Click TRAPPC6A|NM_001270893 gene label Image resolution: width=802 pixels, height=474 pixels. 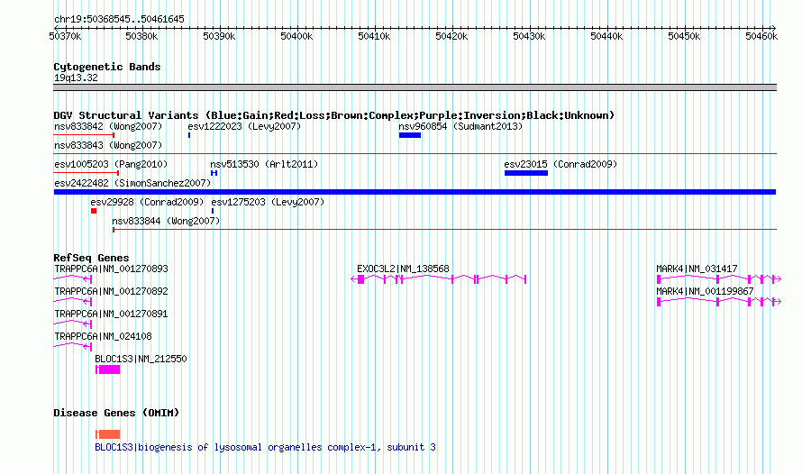111,269
